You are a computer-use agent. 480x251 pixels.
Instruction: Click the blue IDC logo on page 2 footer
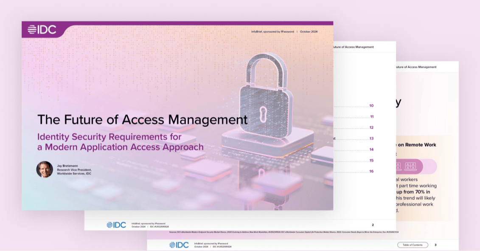click(x=116, y=225)
